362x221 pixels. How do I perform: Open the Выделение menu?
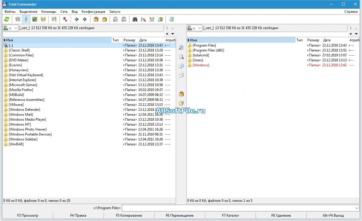(28, 12)
